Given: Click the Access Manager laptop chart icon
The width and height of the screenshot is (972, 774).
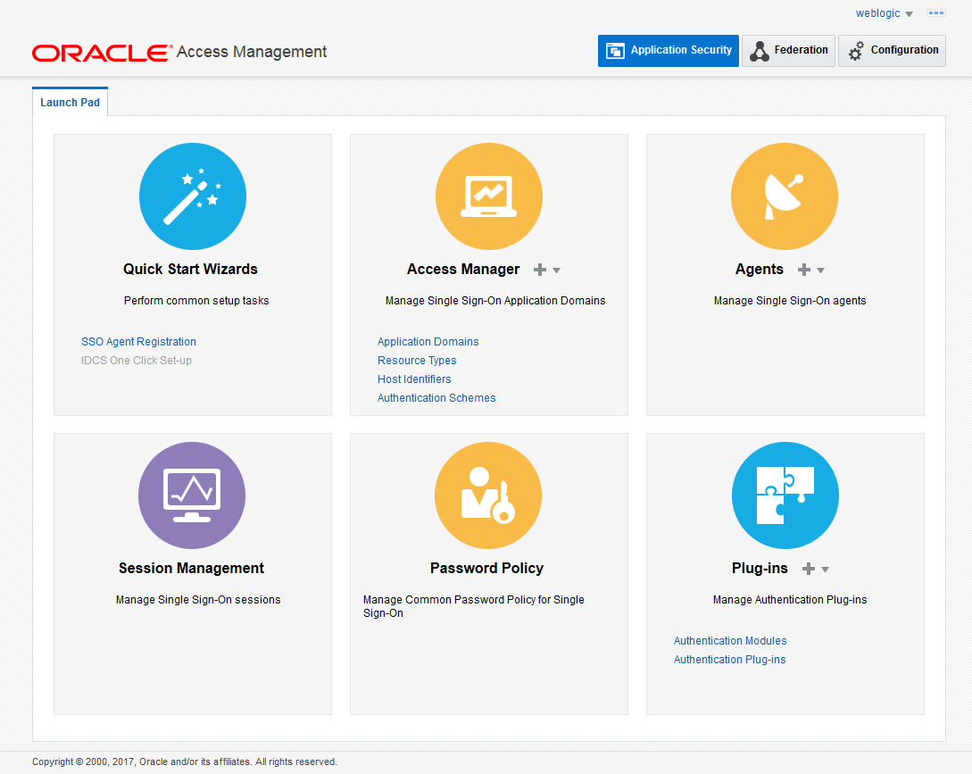Looking at the screenshot, I should click(x=489, y=196).
